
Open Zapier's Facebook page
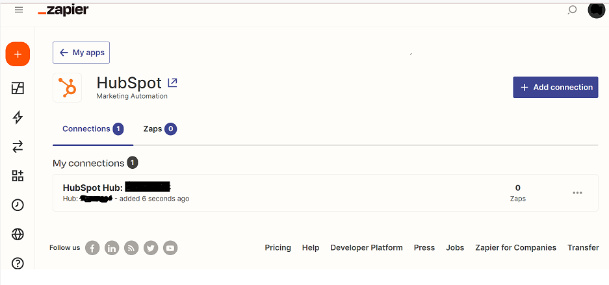click(x=92, y=248)
